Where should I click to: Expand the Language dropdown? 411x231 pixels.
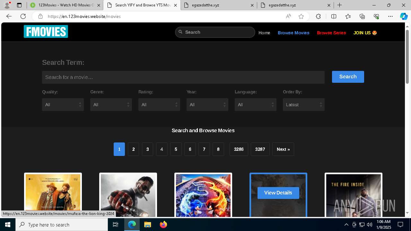coord(256,105)
